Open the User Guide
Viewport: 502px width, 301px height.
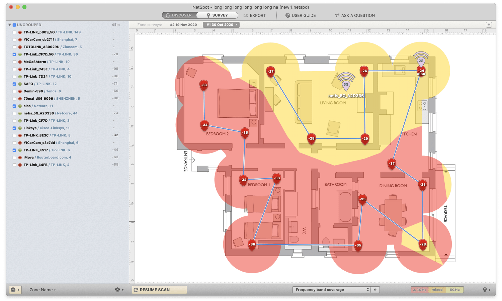coord(301,15)
